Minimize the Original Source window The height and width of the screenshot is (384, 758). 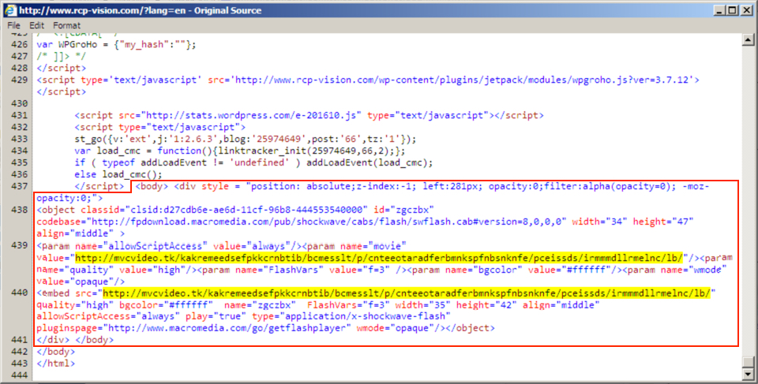pos(711,10)
